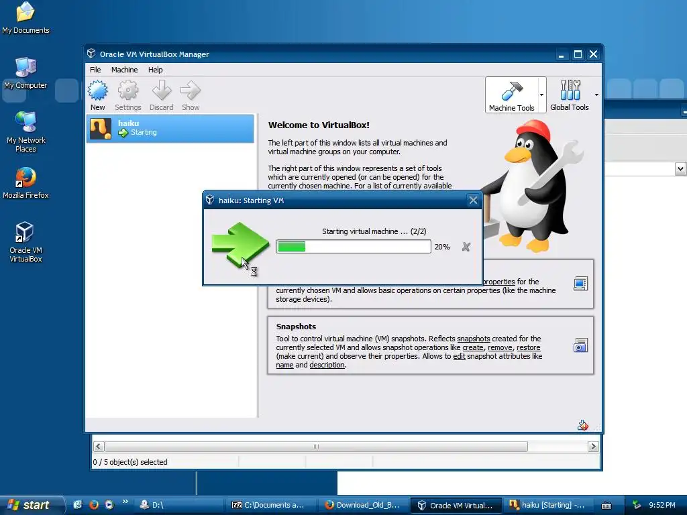Open My Documents desktop icon
Viewport: 687px width, 515px height.
25,18
